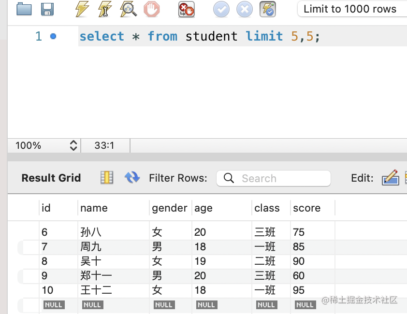This screenshot has height=314, width=407.
Task: Toggle continue-on-error for script execution
Action: (187, 9)
